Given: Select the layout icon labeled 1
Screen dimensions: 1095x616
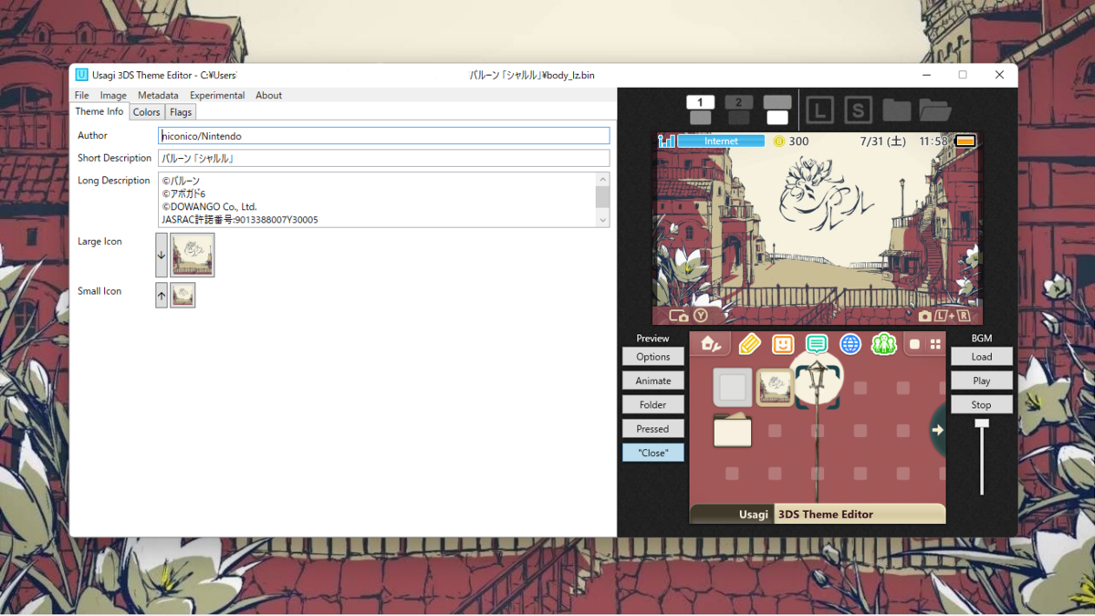Looking at the screenshot, I should [x=700, y=110].
